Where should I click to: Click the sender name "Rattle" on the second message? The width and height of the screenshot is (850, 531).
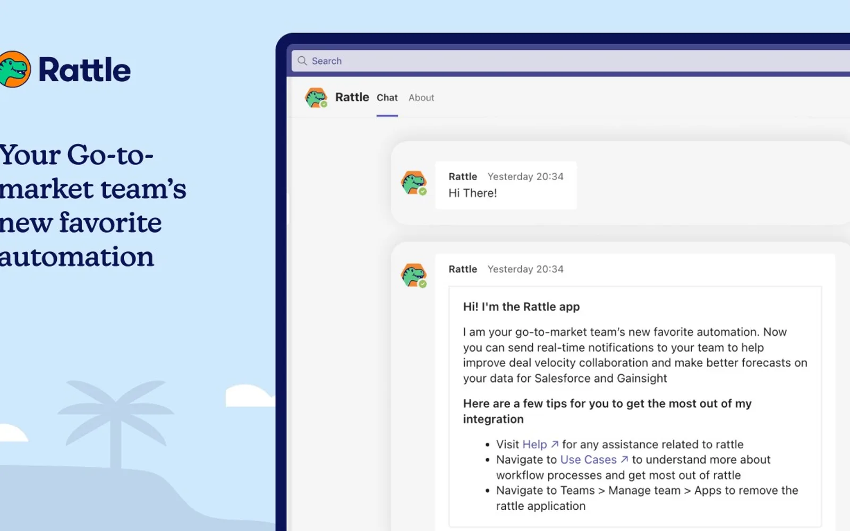463,269
